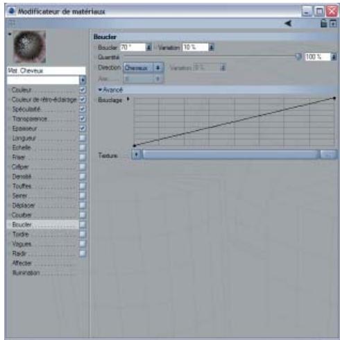Click the Texture browse '...' button
Screen dimensions: 340x340
(x=328, y=154)
